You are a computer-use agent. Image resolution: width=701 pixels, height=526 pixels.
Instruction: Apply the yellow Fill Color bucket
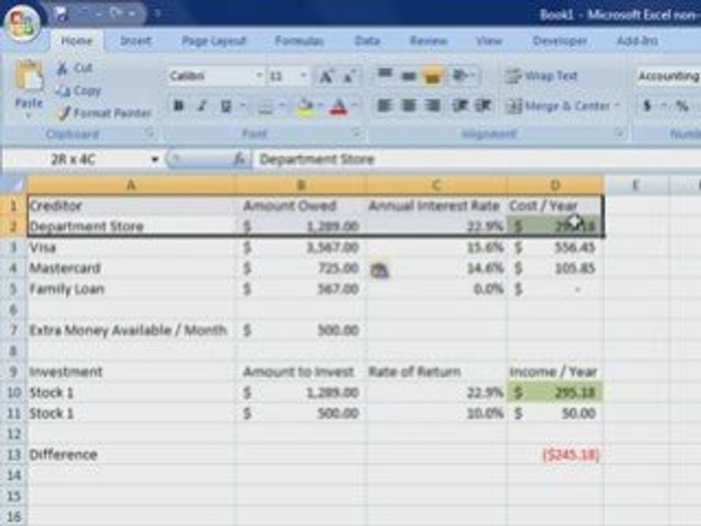coord(305,107)
